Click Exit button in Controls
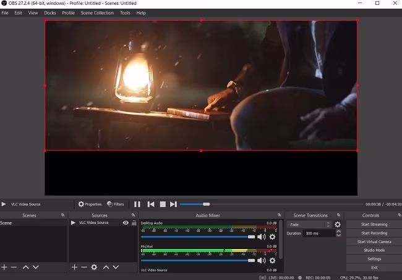 [374, 268]
